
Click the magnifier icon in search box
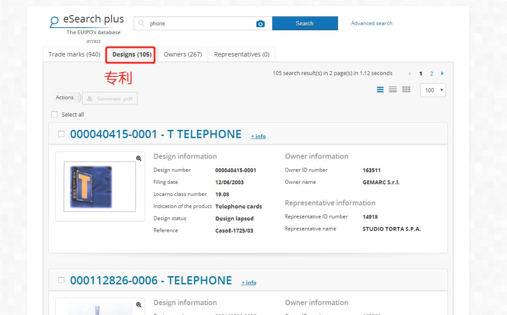pyautogui.click(x=141, y=23)
